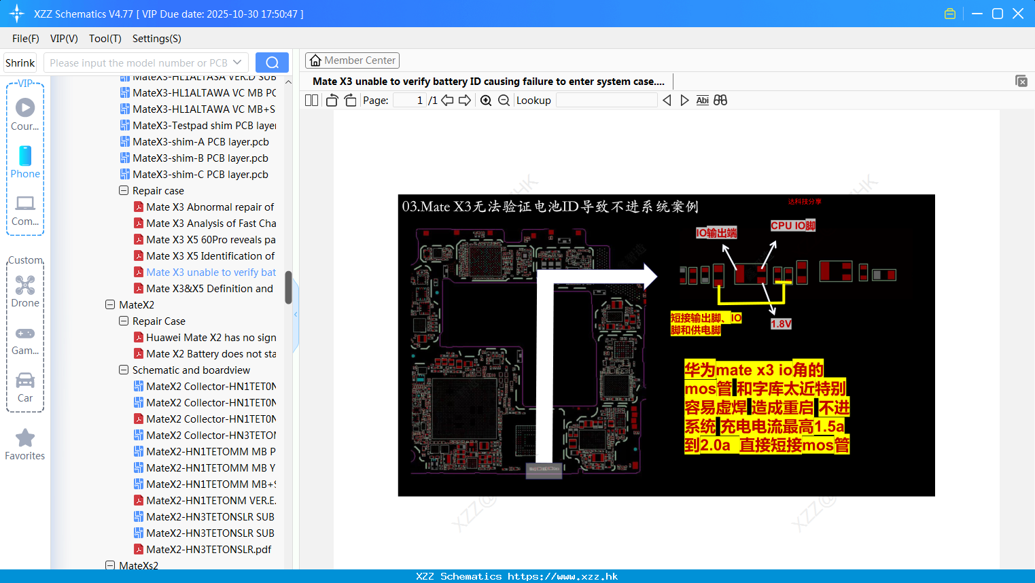The image size is (1035, 583).
Task: Open the File(F) menu
Action: (x=26, y=39)
